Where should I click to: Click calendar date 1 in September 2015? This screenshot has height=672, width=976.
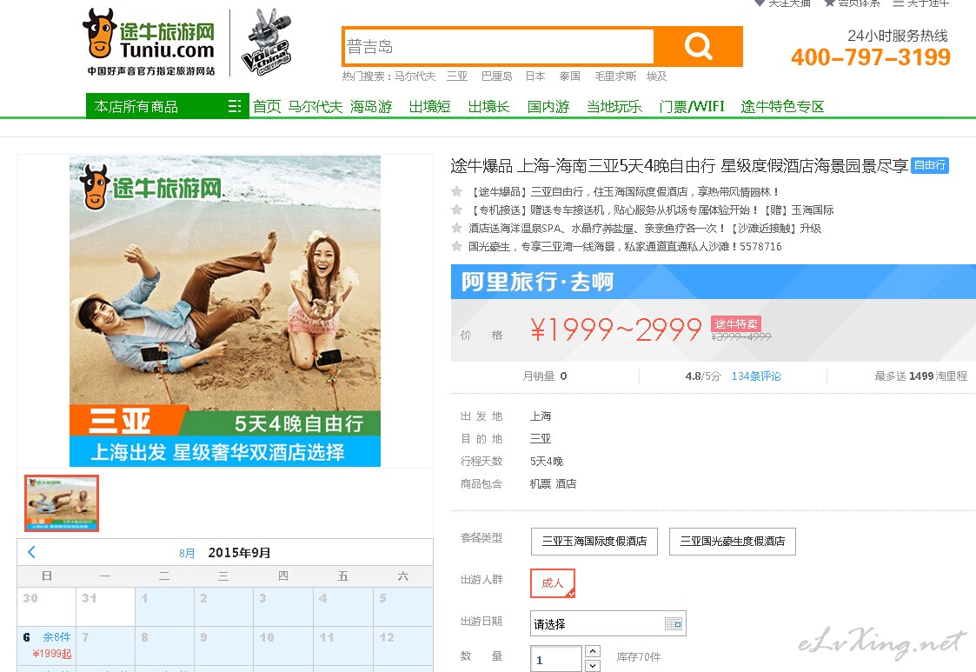coord(164,607)
